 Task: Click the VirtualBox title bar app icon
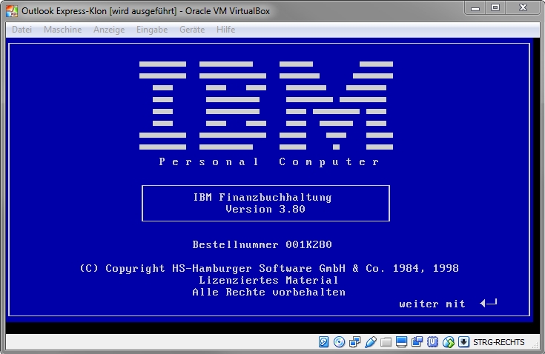coord(12,11)
